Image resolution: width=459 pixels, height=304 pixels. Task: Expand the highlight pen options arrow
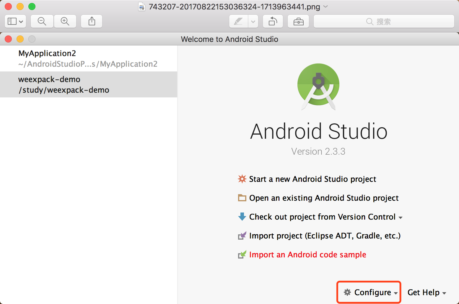coord(253,21)
